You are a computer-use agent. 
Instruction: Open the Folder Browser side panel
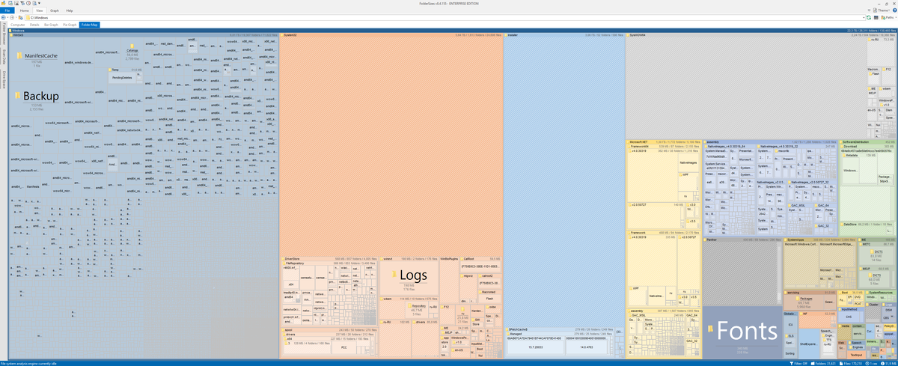point(4,34)
